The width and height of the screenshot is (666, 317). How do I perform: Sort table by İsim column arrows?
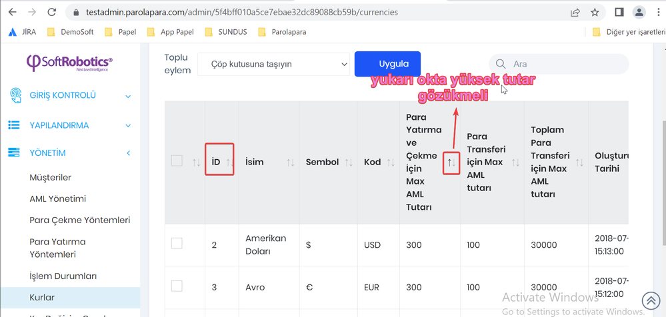click(291, 162)
